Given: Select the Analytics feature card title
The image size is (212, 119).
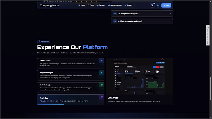Looking at the screenshot, I should point(44,98).
